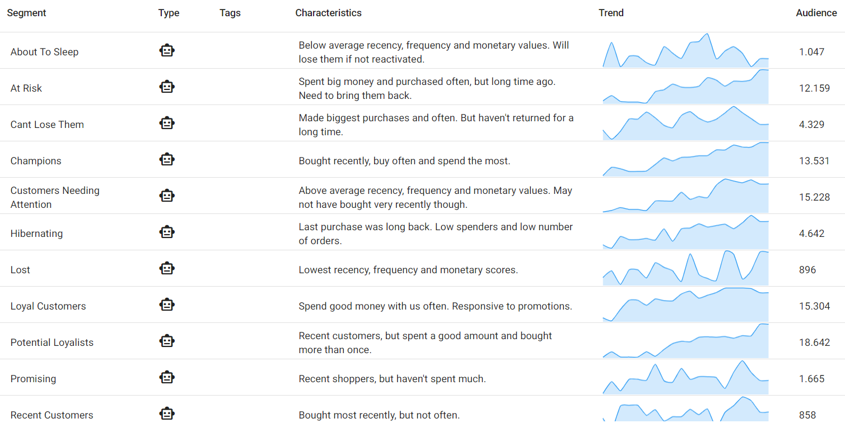Sort by the Segment column header
The width and height of the screenshot is (845, 428).
26,13
